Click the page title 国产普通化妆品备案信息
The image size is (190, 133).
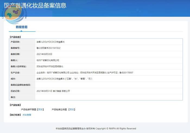click(35, 5)
